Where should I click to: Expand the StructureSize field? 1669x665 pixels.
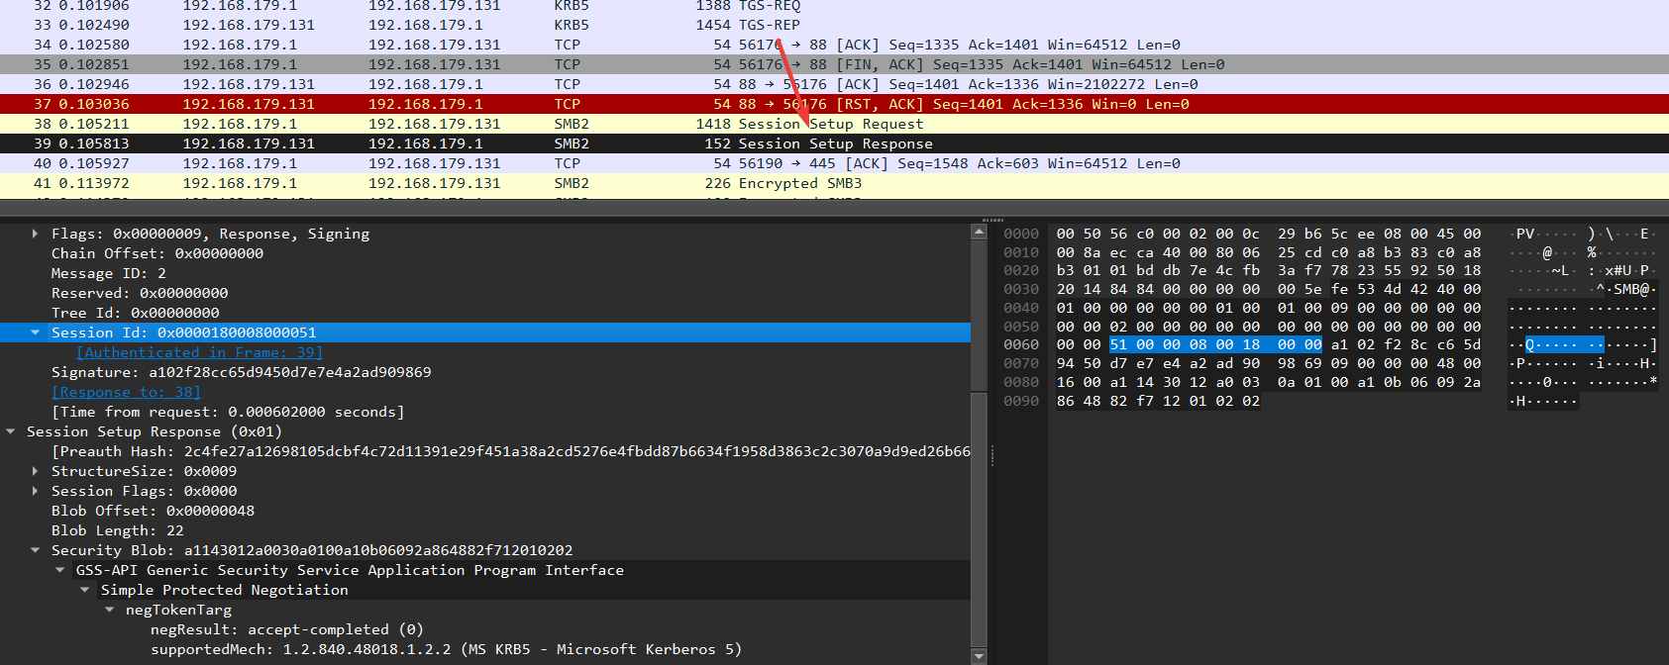point(35,471)
